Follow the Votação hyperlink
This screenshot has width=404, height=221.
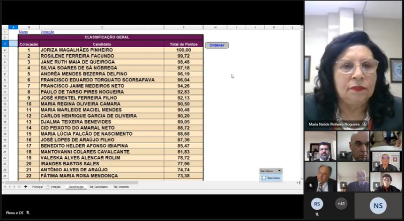click(x=47, y=32)
